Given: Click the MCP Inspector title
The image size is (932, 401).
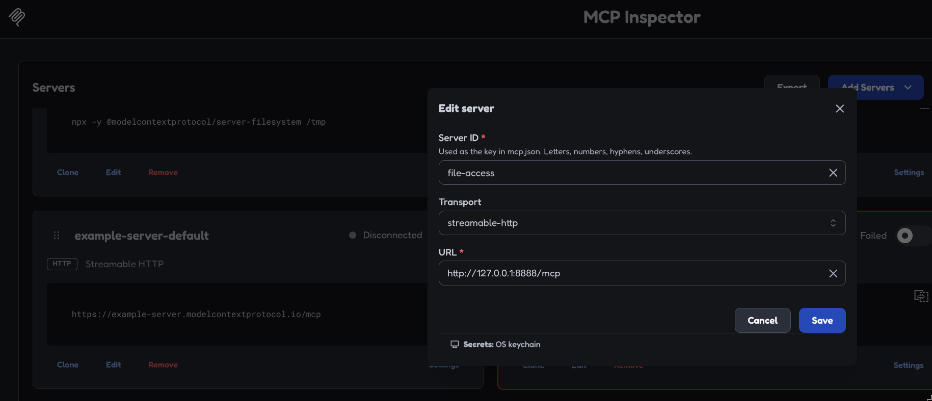Looking at the screenshot, I should 642,17.
